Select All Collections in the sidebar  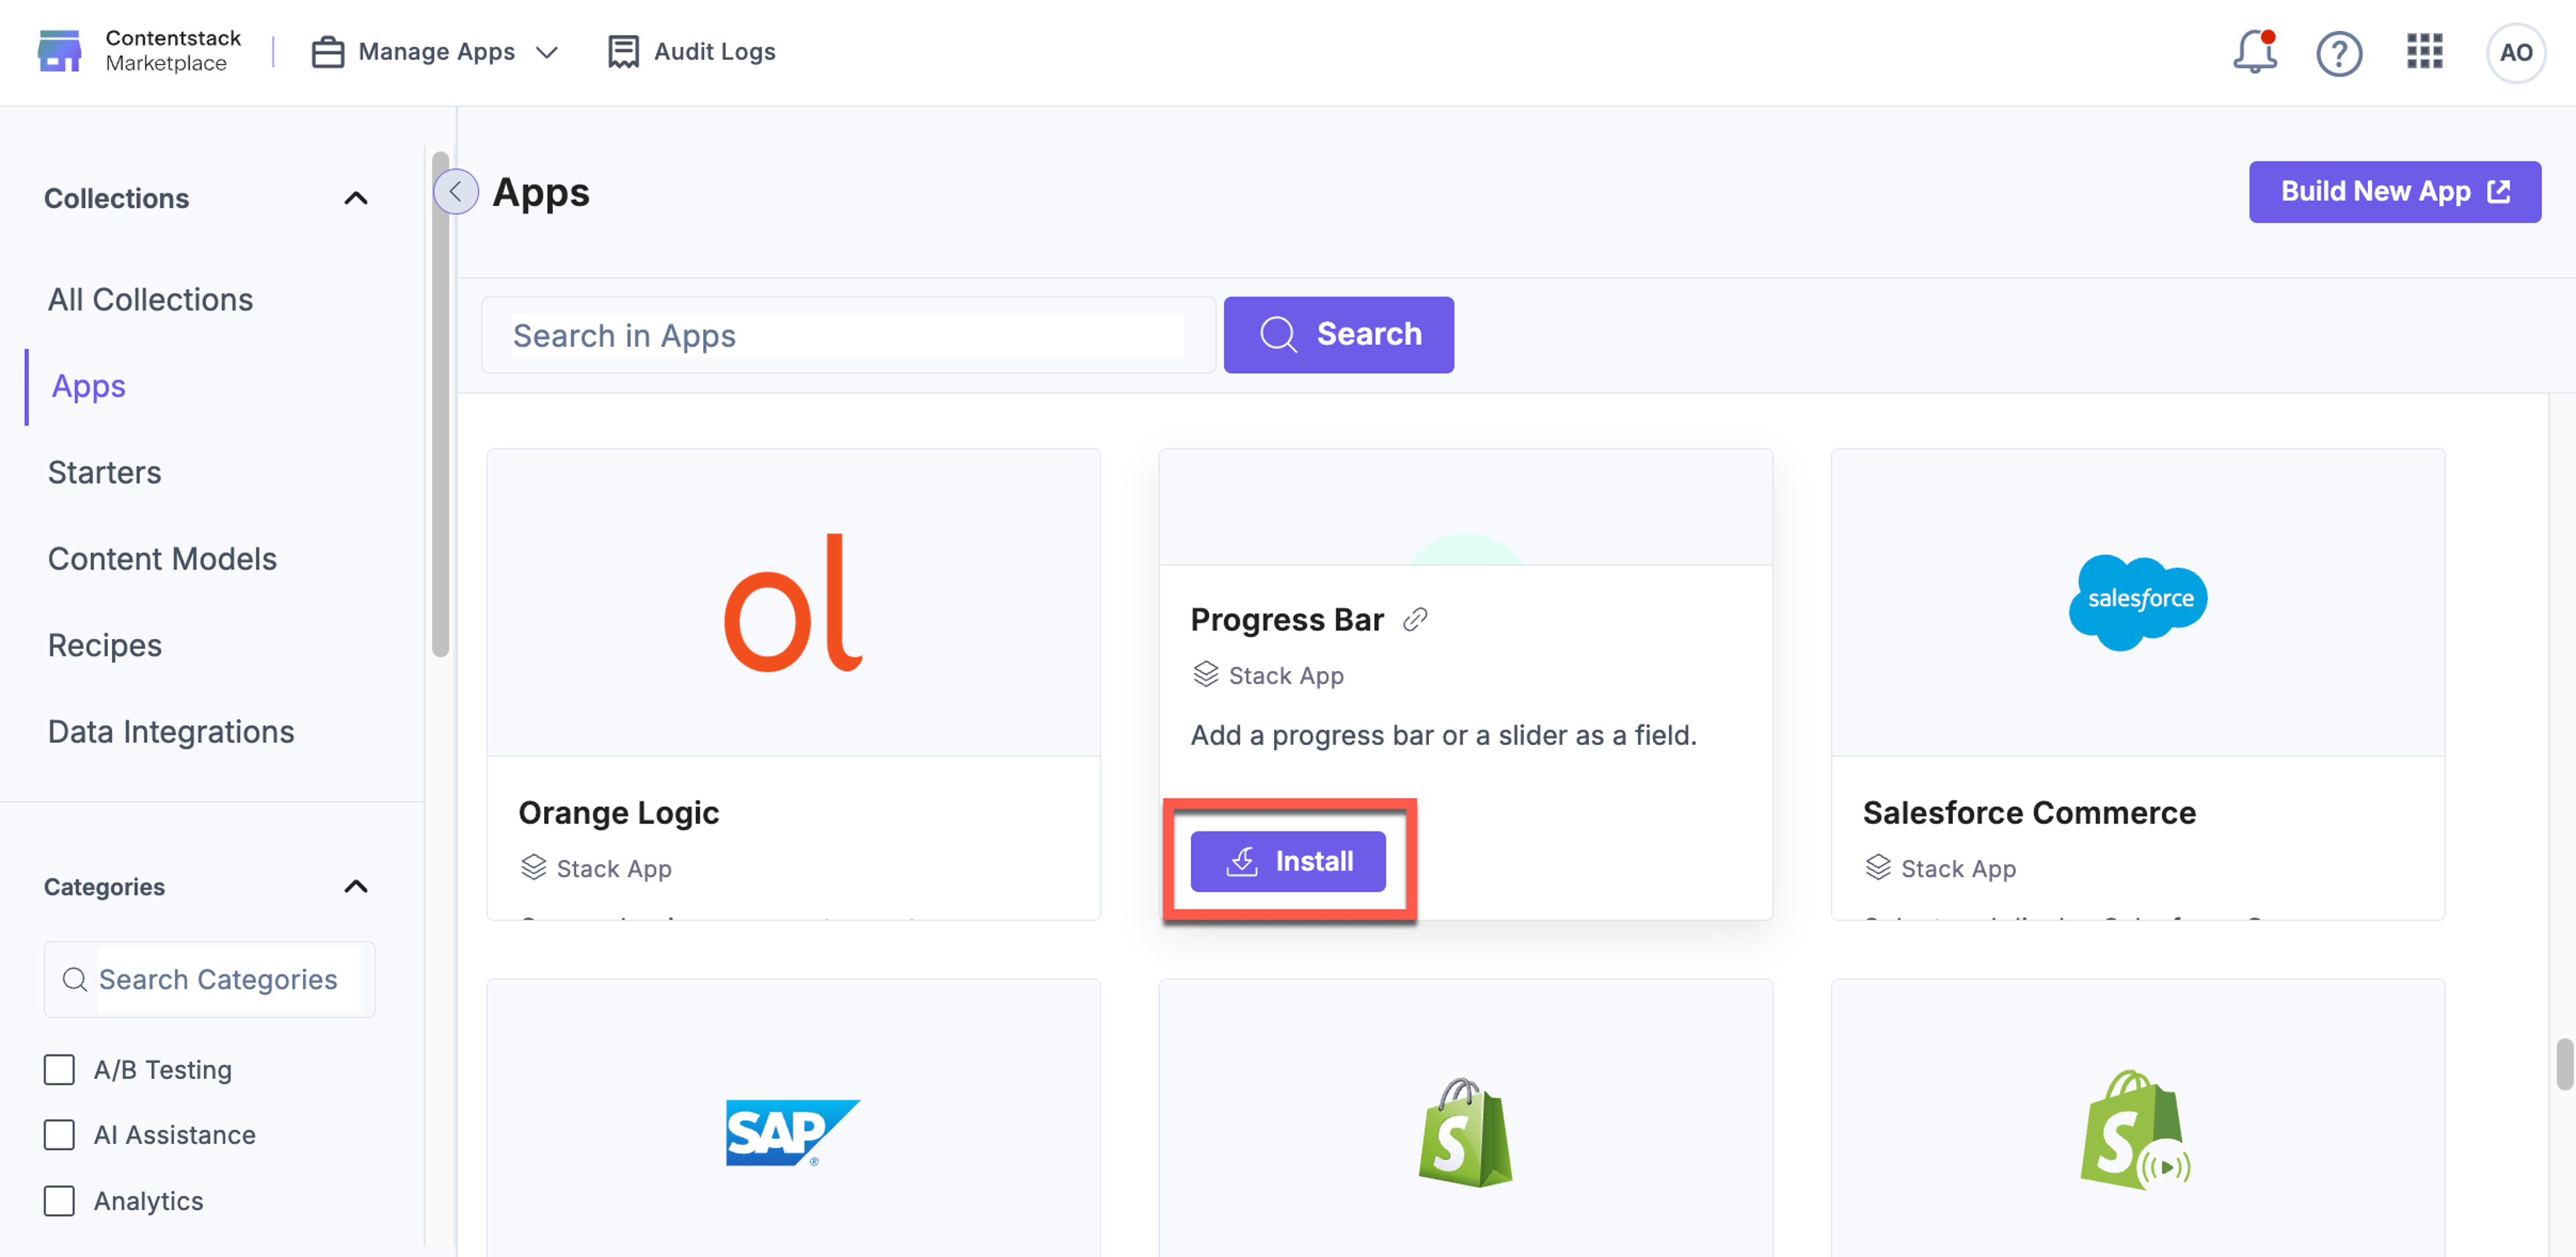pos(150,299)
